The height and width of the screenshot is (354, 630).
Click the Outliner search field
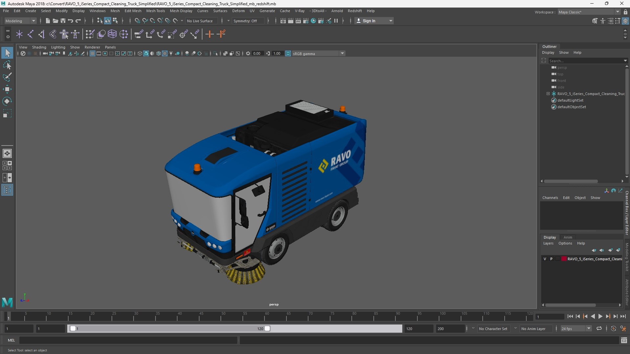[x=586, y=61]
